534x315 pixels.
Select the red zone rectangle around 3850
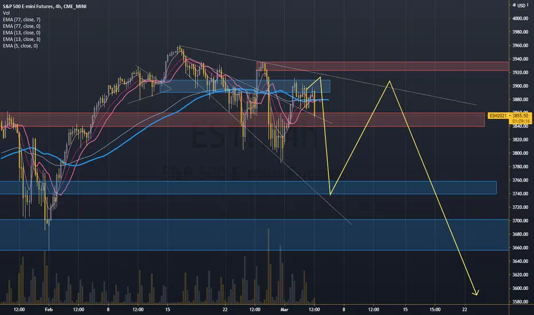242,120
